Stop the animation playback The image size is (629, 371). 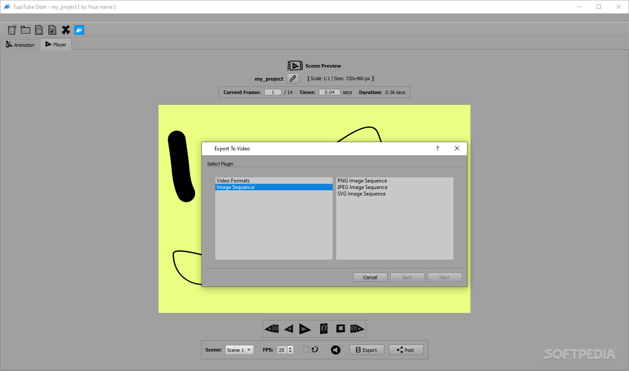(x=340, y=329)
